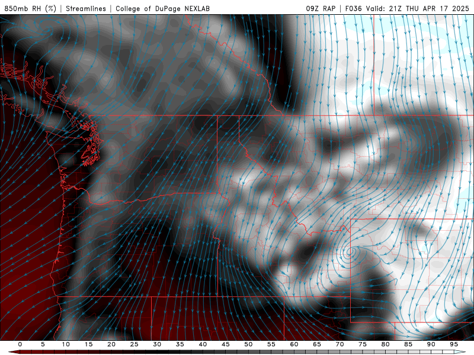Click the "F036" forecast hour text
The height and width of the screenshot is (355, 474).
click(x=353, y=9)
